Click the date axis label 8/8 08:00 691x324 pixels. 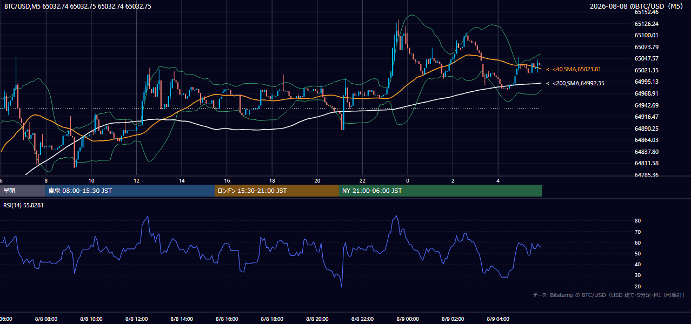45,319
